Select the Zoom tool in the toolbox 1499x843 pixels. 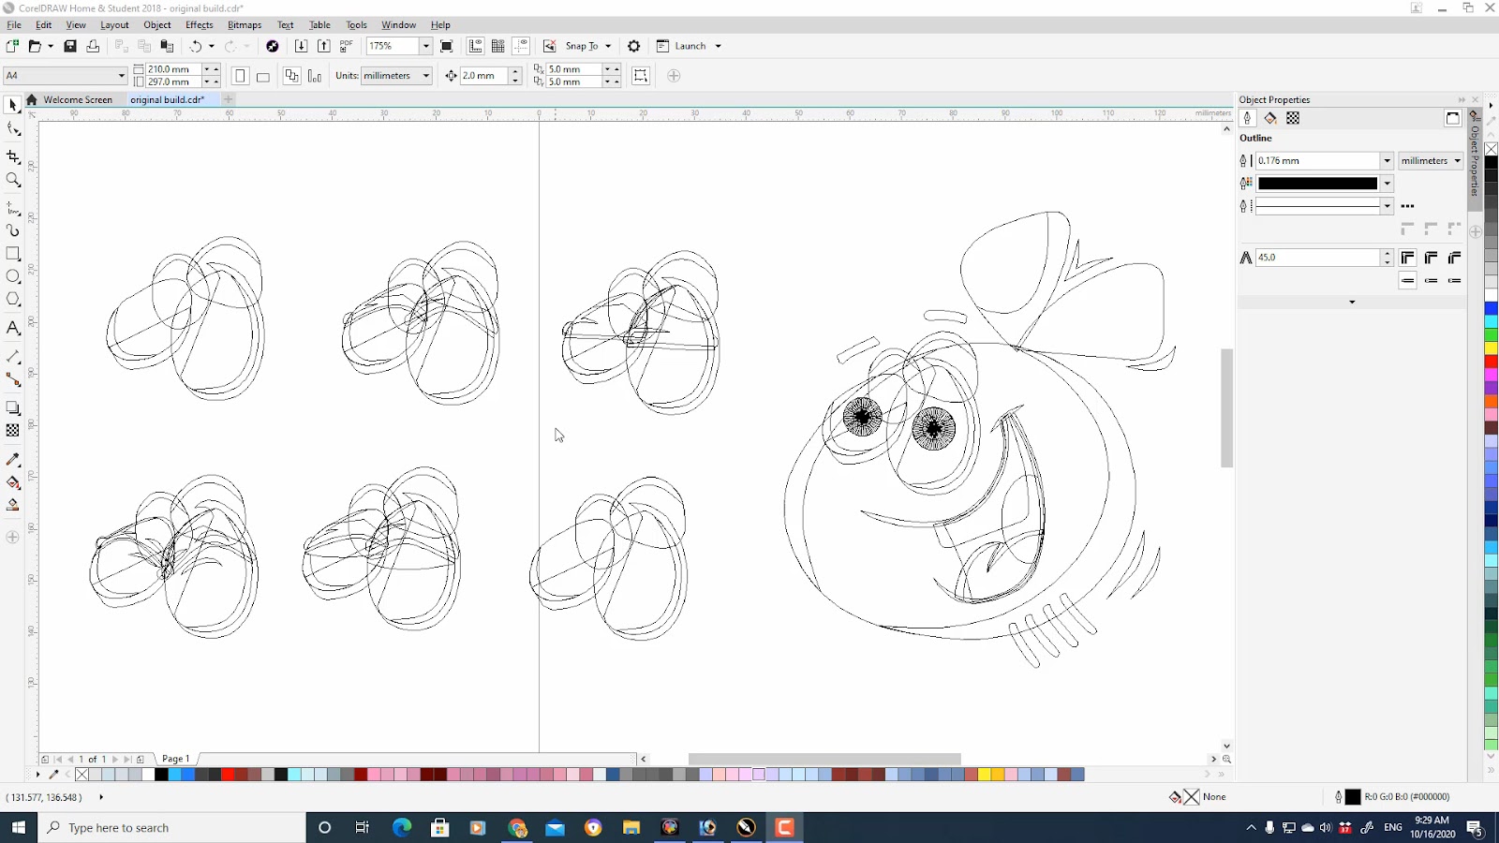click(13, 180)
